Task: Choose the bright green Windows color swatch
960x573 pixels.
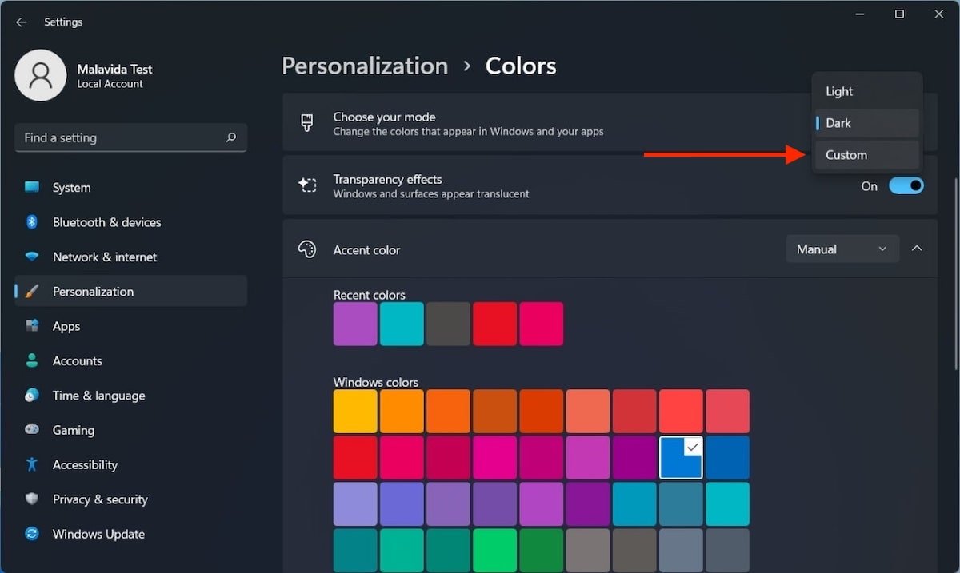Action: click(x=494, y=551)
